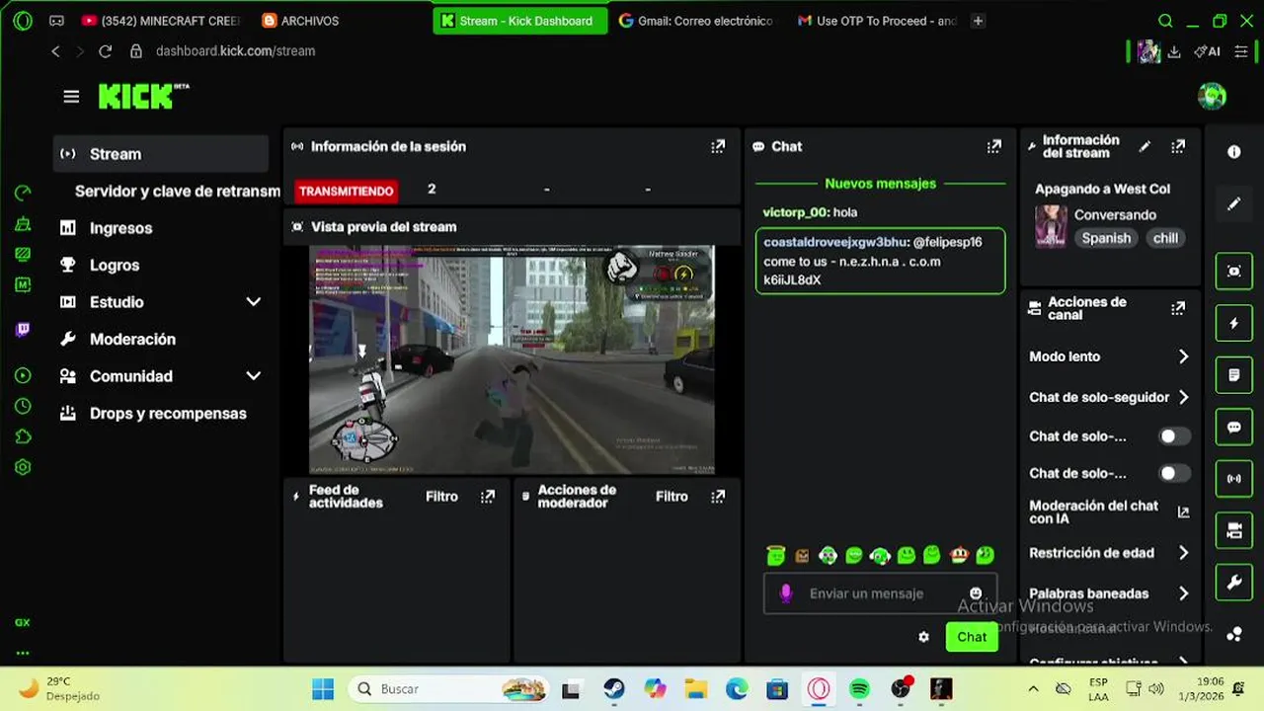Open the user profile avatar in Kick
The height and width of the screenshot is (711, 1264).
1212,96
